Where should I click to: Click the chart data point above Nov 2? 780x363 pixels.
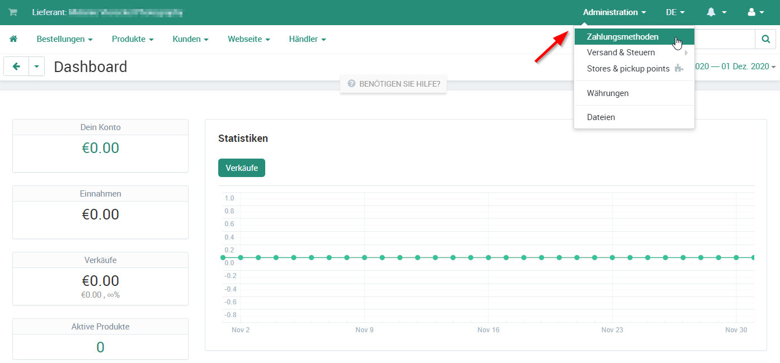pos(241,257)
